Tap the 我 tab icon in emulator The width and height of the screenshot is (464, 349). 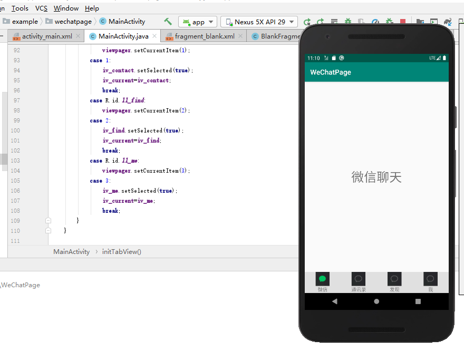430,279
